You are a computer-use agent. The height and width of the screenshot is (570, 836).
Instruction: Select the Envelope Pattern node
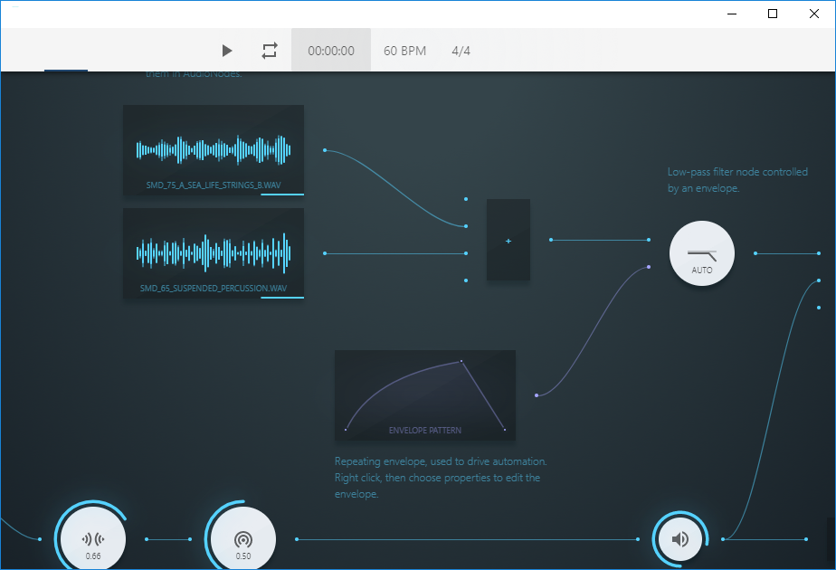424,395
